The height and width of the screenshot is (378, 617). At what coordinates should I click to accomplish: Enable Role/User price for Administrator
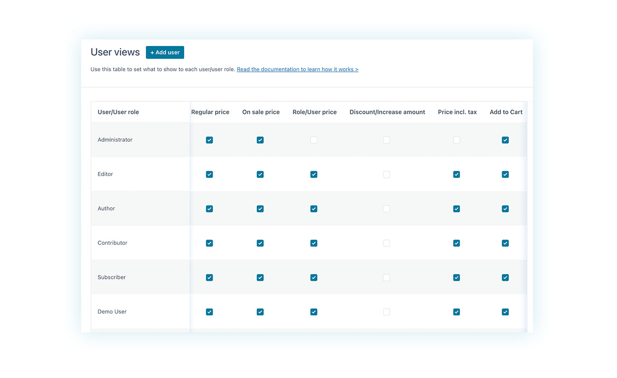pos(314,140)
